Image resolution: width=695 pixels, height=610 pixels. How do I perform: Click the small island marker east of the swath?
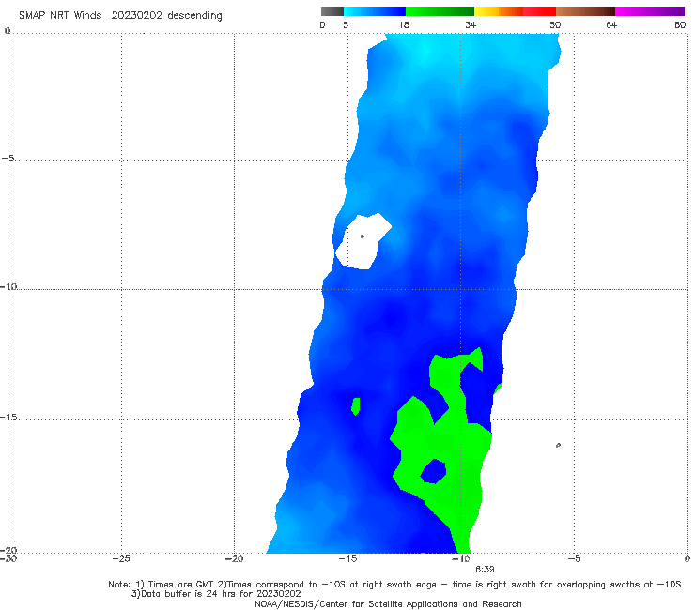(558, 445)
